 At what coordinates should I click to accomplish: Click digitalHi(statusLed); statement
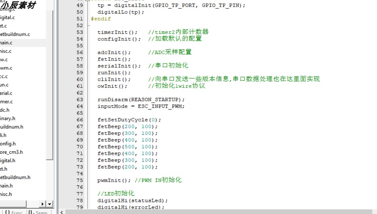133,200
